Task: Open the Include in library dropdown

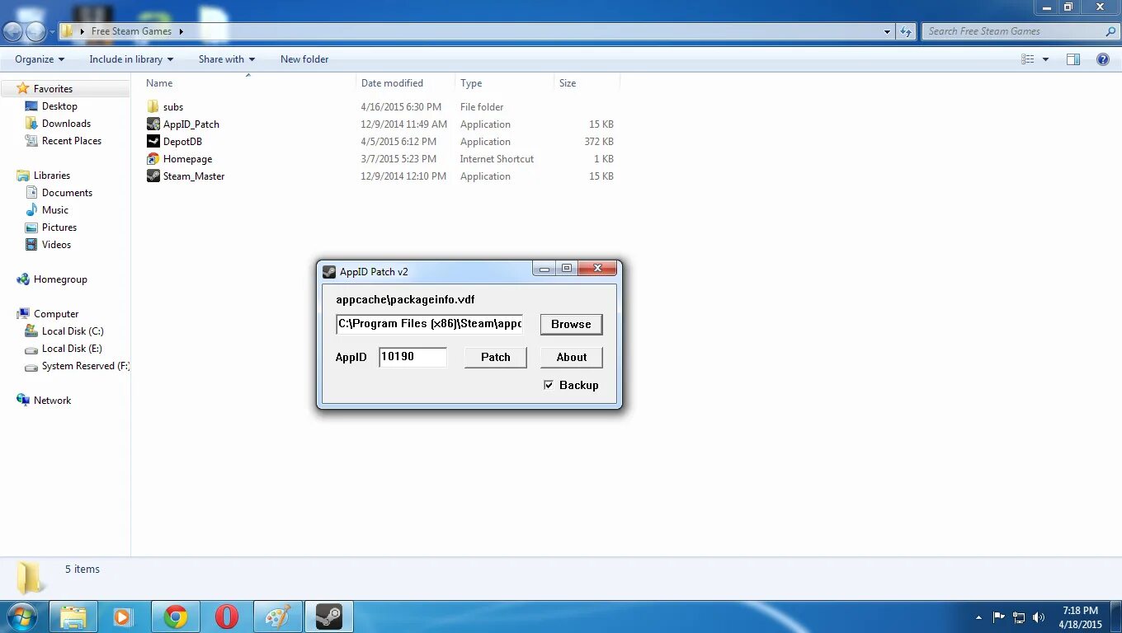Action: [x=131, y=59]
